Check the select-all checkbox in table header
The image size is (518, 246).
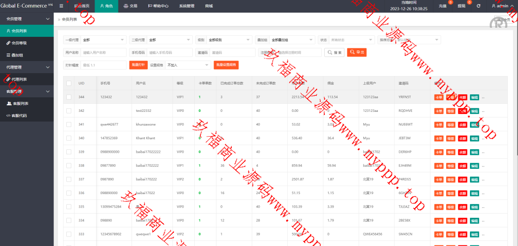tap(69, 83)
